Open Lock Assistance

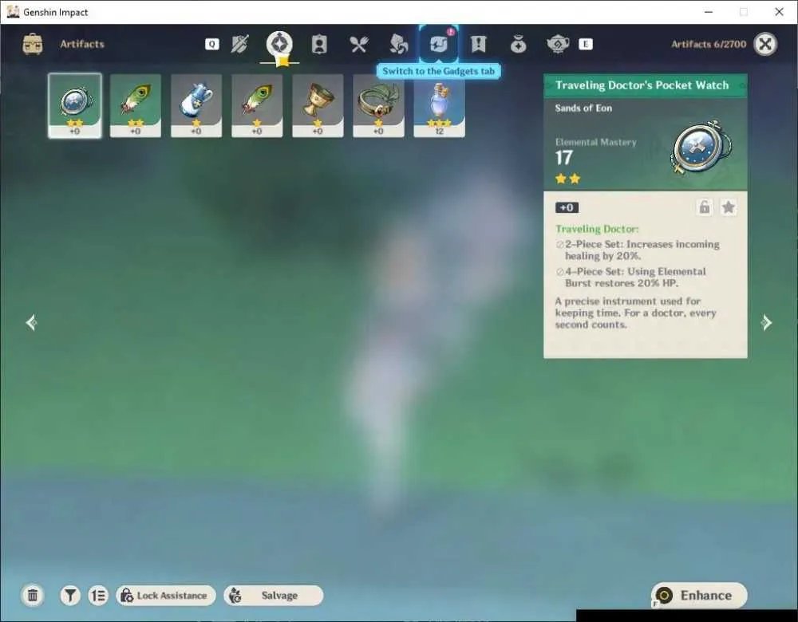[x=166, y=595]
